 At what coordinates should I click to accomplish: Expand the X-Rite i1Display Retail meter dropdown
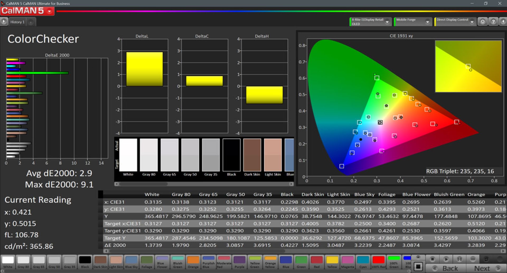coord(387,22)
